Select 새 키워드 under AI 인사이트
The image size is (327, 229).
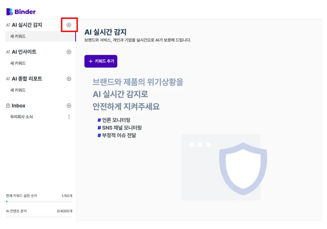[18, 63]
